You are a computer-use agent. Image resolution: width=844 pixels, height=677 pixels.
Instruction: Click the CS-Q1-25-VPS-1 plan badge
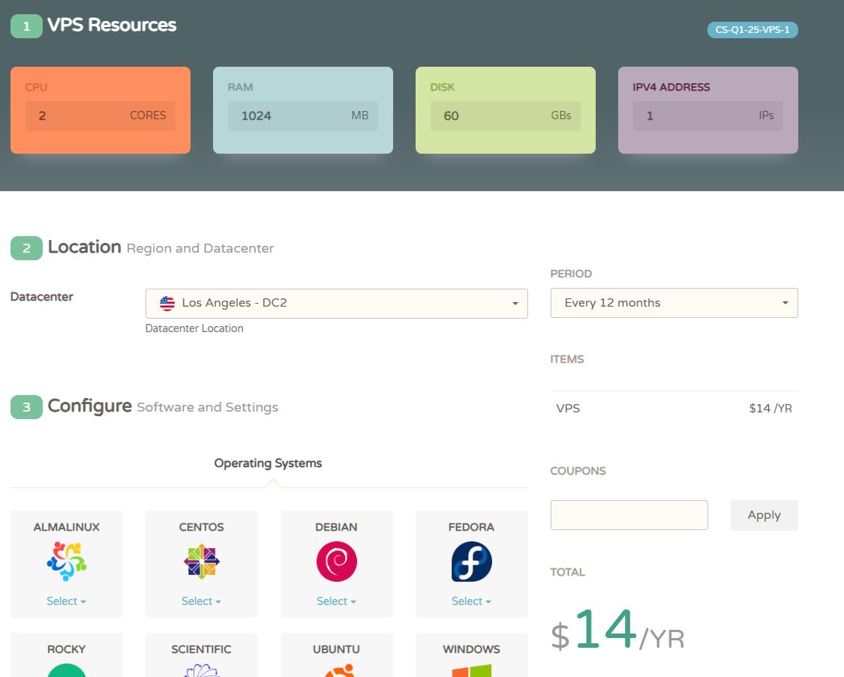pos(752,30)
